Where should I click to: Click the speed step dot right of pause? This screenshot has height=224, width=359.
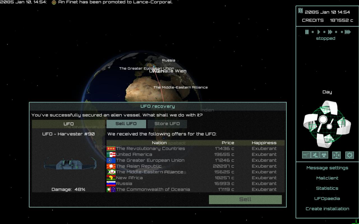(313, 32)
